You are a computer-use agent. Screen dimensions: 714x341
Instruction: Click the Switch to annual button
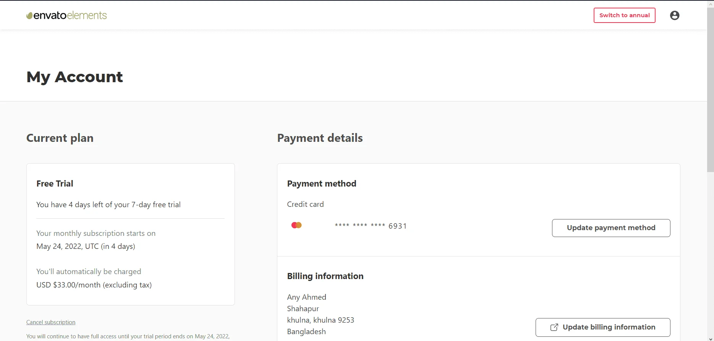click(624, 15)
